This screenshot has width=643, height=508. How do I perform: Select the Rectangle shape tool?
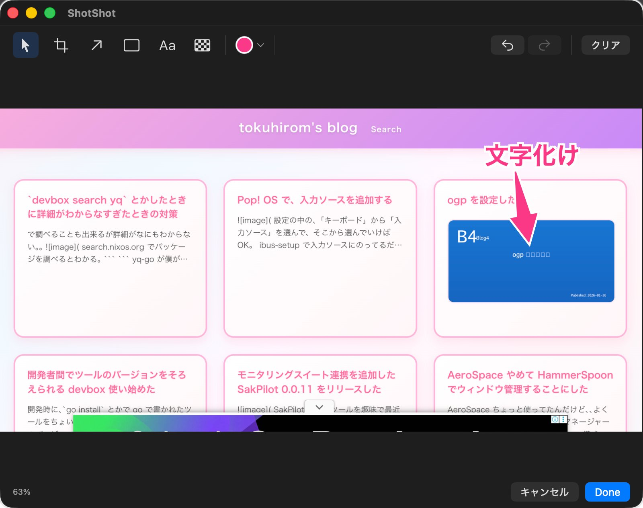[x=131, y=45]
